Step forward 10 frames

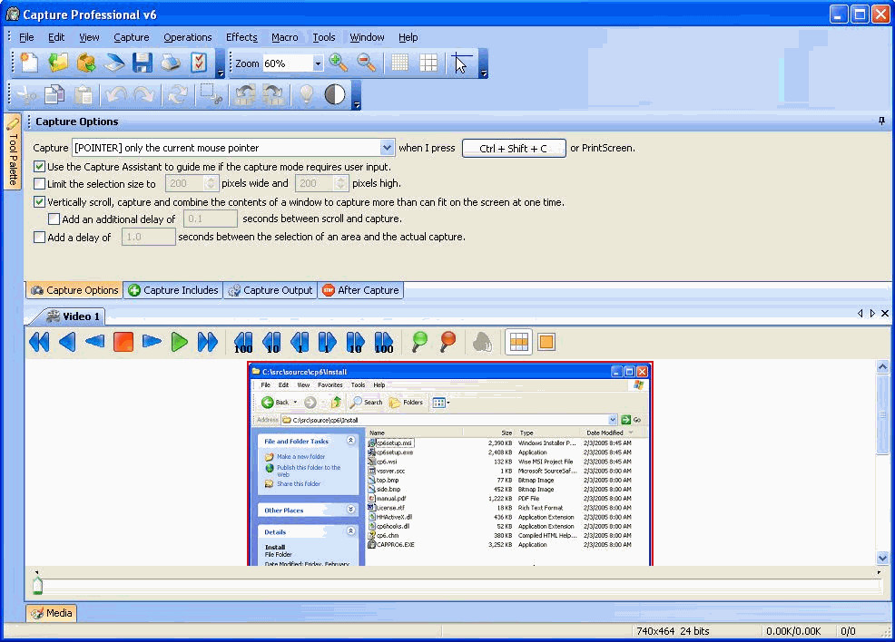355,342
